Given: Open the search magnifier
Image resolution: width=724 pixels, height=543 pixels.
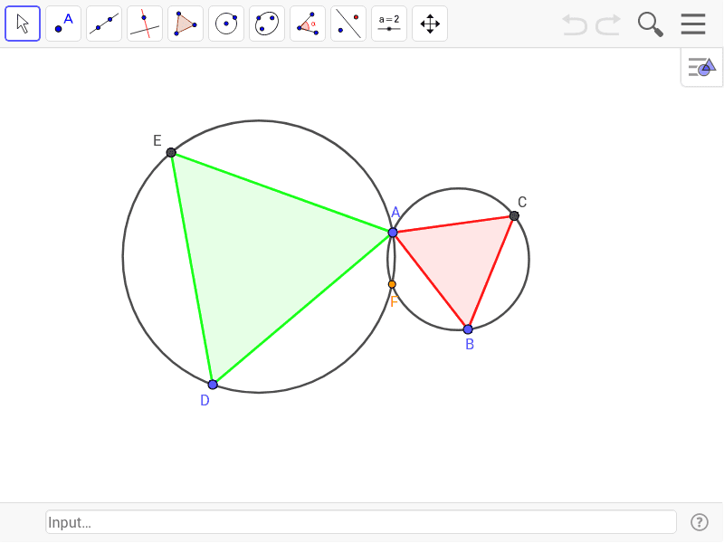Looking at the screenshot, I should pos(650,24).
